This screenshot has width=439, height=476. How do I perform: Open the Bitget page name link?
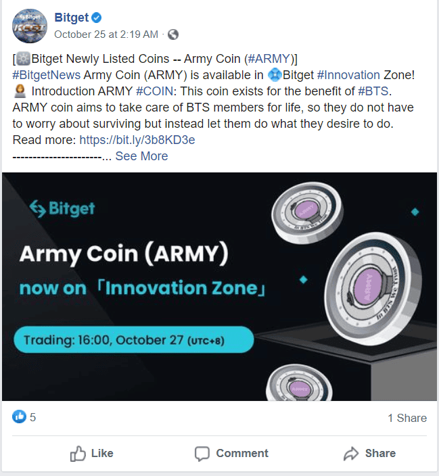(x=71, y=18)
